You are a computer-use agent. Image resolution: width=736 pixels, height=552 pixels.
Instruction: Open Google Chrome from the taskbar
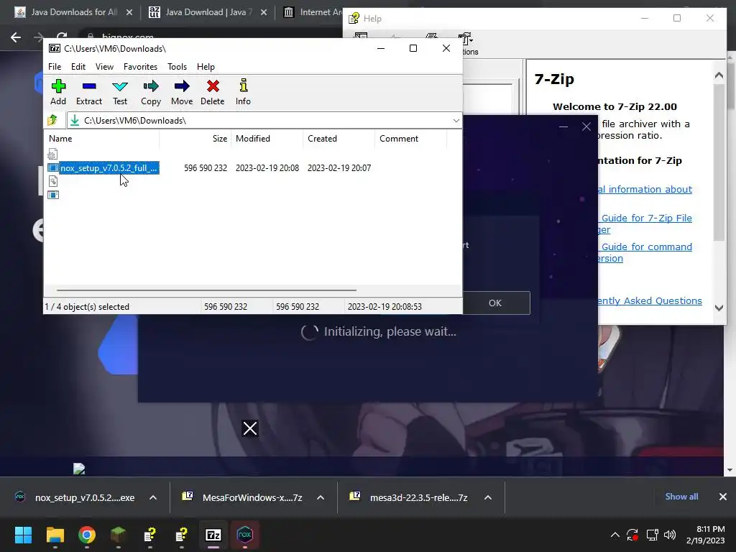pyautogui.click(x=87, y=535)
